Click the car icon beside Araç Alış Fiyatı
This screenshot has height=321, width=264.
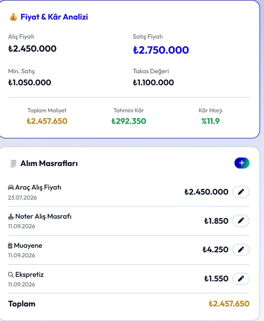tap(11, 187)
